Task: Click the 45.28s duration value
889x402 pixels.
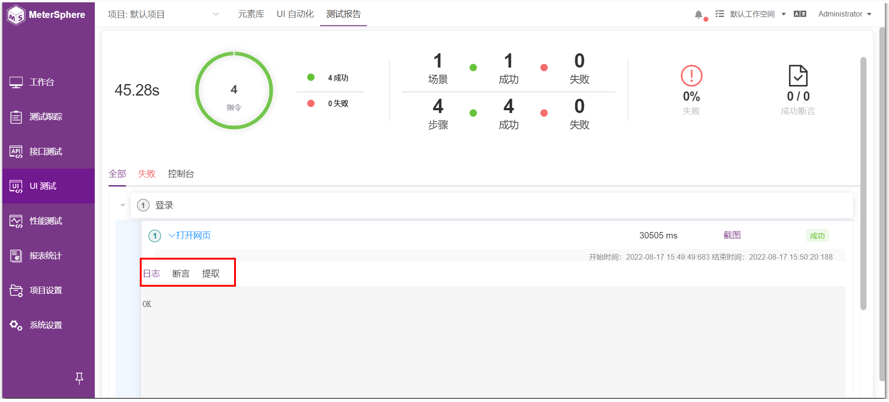Action: point(137,91)
